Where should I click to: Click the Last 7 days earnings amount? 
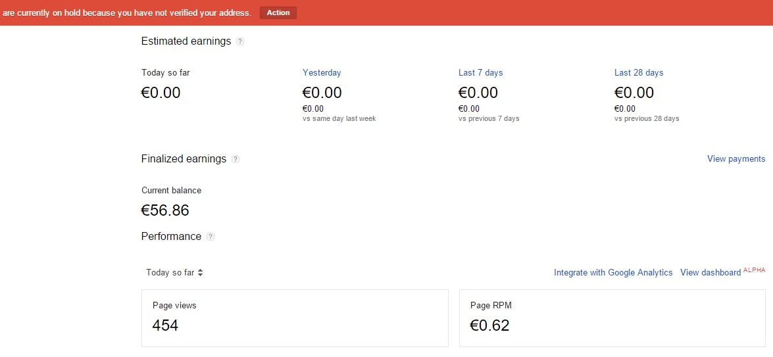click(x=478, y=93)
